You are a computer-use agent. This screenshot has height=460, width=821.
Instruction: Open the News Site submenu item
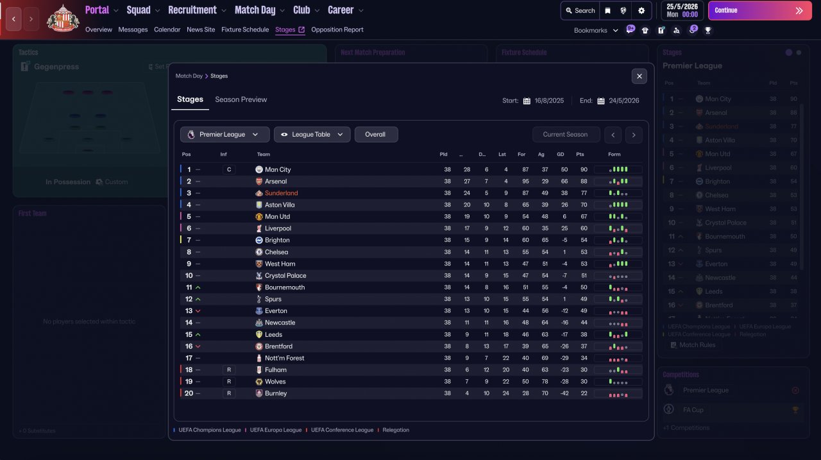(x=201, y=30)
